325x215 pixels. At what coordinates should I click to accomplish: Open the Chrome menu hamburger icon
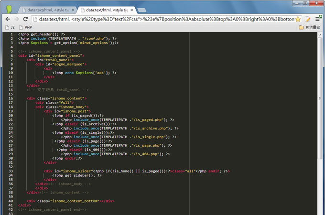coord(317,19)
